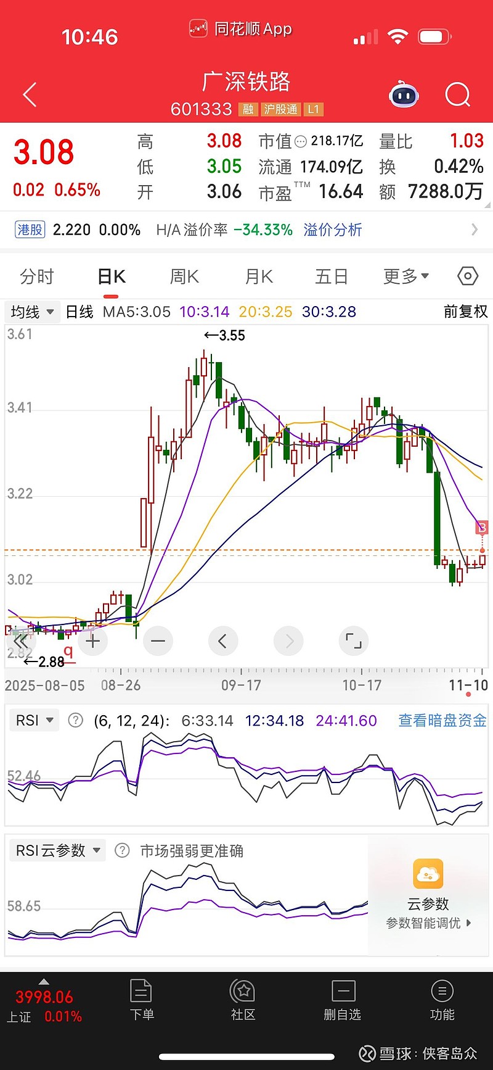
Task: Tap 删自选 to remove from watchlist
Action: coord(343,1000)
